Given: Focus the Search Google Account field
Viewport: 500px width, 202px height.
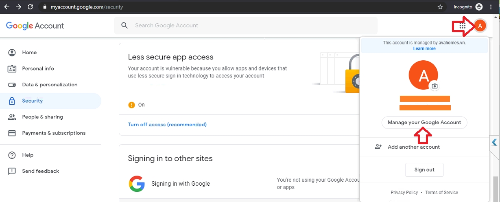Looking at the screenshot, I should click(x=252, y=26).
